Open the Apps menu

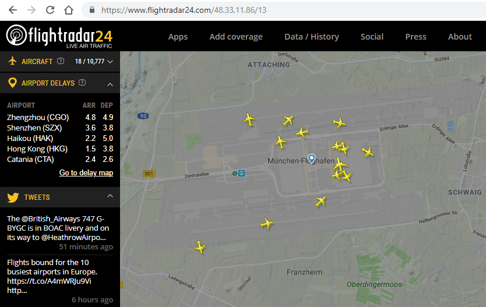point(178,37)
